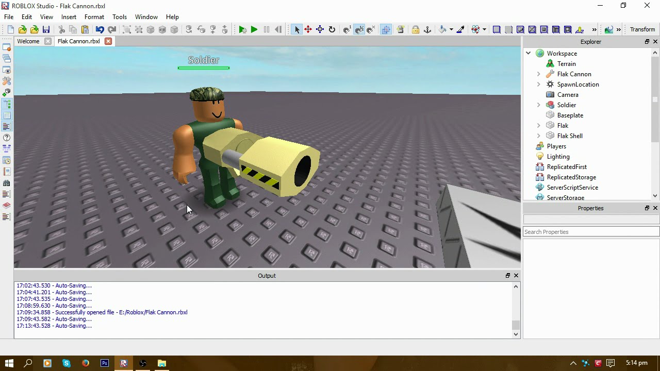This screenshot has width=660, height=371.
Task: Open the material icon dropdown arrow
Action: (484, 30)
